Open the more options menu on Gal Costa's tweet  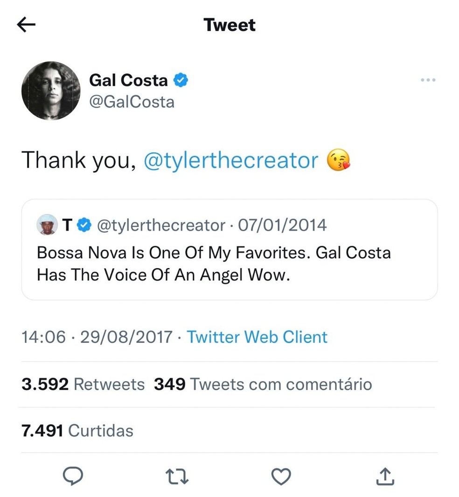[427, 79]
